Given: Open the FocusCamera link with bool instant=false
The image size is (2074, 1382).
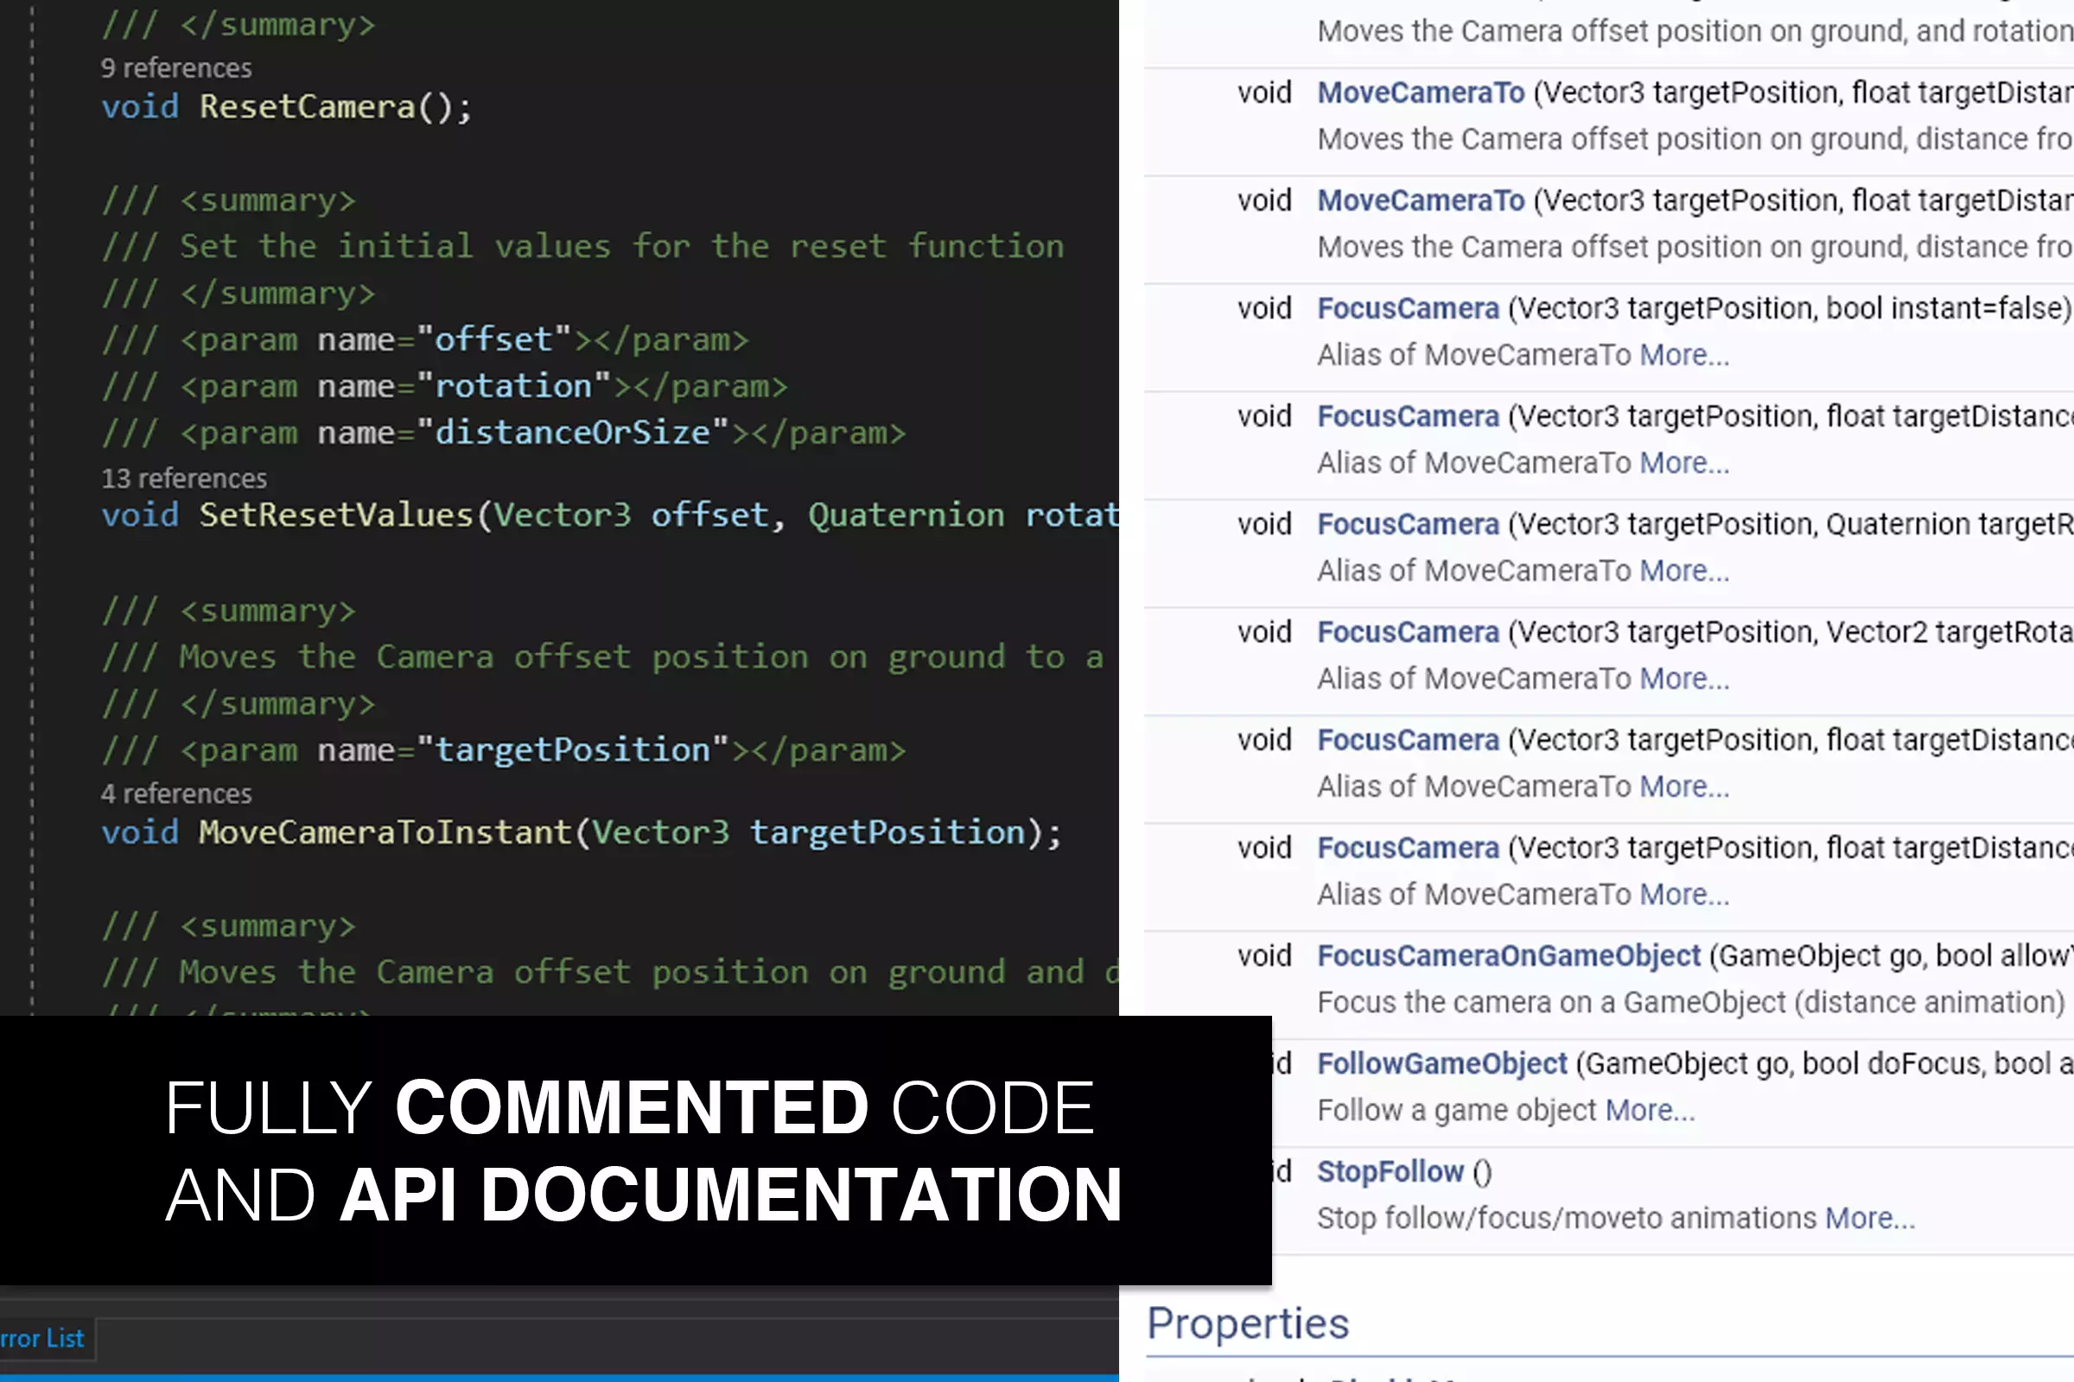Looking at the screenshot, I should 1408,308.
